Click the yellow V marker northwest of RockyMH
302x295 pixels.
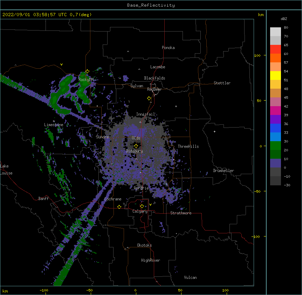tap(61, 64)
